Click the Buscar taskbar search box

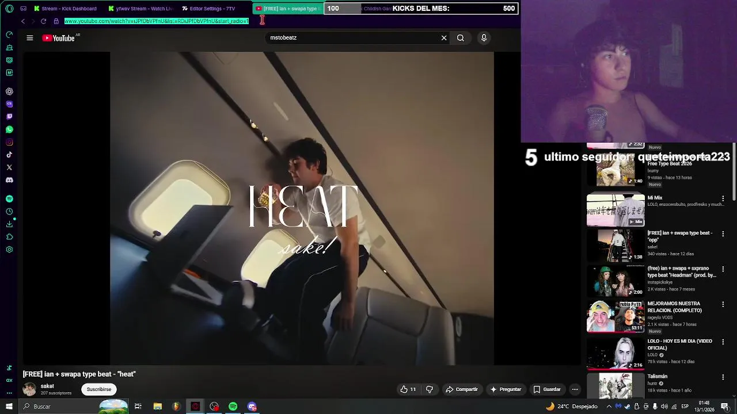(74, 407)
